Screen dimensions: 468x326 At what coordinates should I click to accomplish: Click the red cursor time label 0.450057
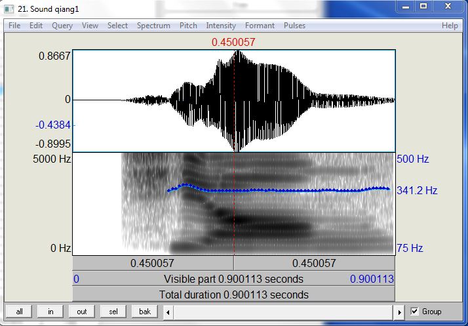(x=233, y=42)
